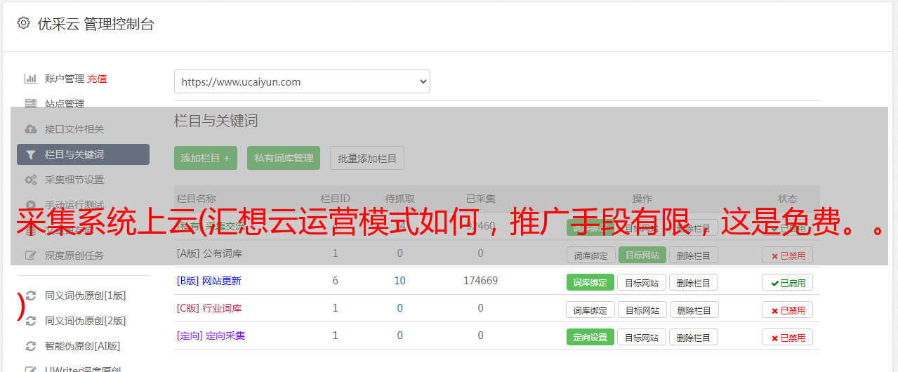The width and height of the screenshot is (898, 372).
Task: Open the site URL dropdown ucaiyun.com
Action: [x=302, y=81]
